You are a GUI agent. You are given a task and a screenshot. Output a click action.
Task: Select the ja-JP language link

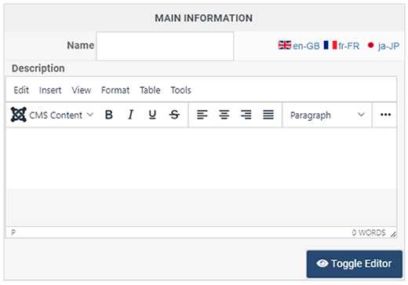383,46
